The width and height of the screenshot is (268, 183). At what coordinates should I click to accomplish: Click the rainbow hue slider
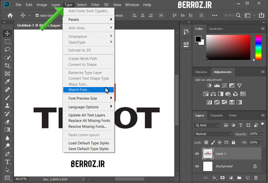click(x=258, y=47)
